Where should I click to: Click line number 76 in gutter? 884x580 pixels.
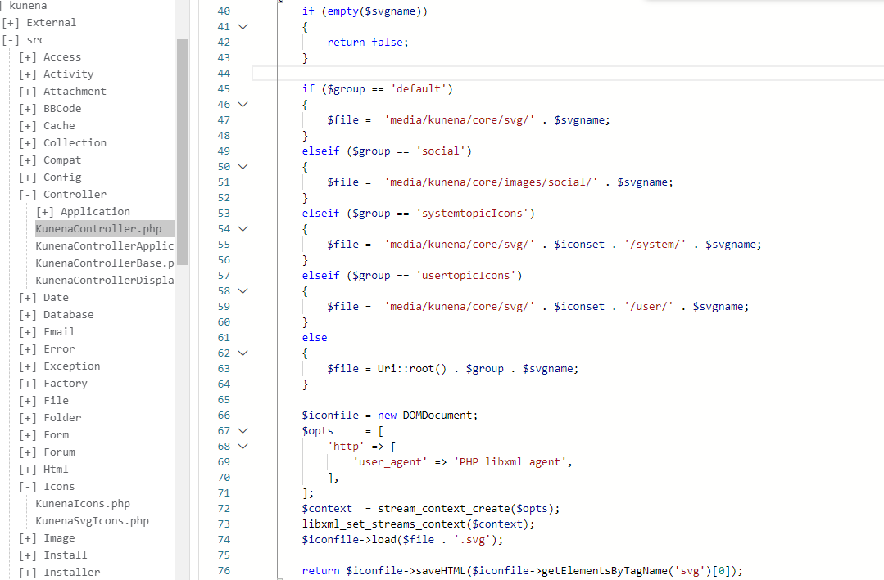(x=224, y=571)
